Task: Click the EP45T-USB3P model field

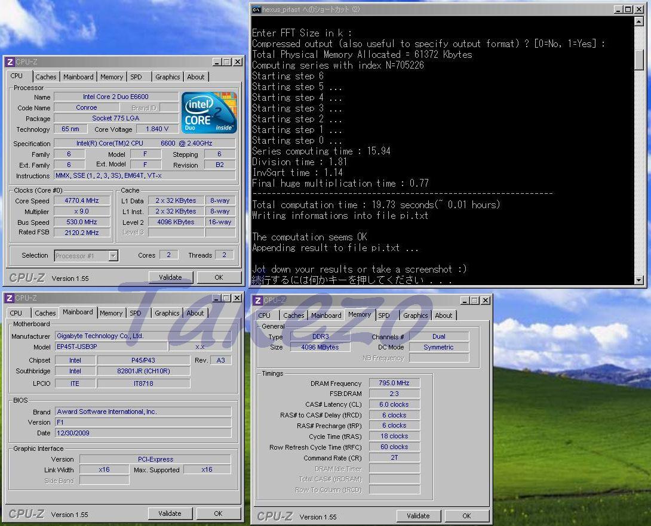Action: click(111, 346)
